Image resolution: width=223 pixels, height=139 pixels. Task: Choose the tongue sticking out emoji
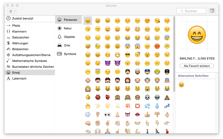128,114
